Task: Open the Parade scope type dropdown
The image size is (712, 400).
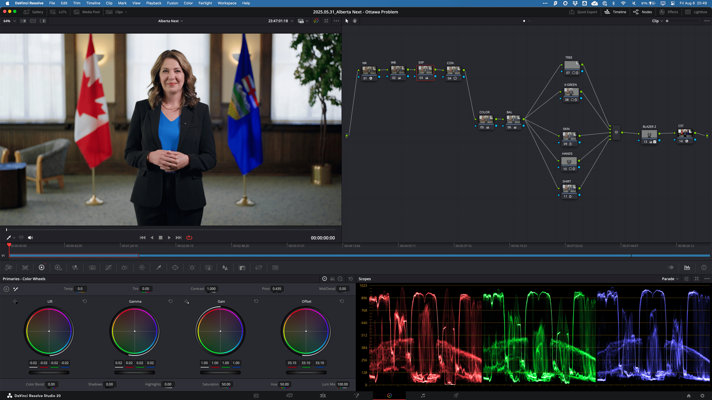Action: (670, 279)
